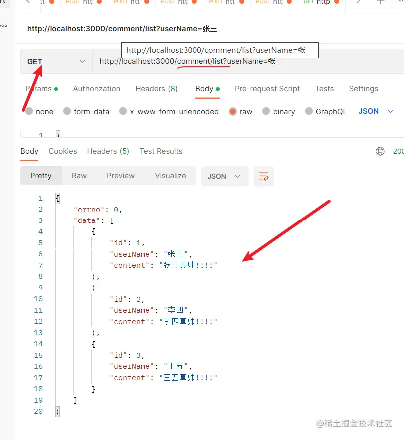This screenshot has height=440, width=404.
Task: Click the "id": 2 line
Action: (x=127, y=299)
